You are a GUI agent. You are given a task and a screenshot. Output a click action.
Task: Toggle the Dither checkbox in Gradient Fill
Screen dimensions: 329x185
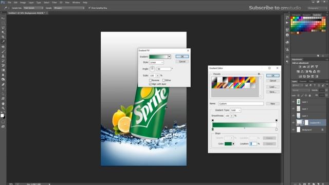tap(163, 80)
